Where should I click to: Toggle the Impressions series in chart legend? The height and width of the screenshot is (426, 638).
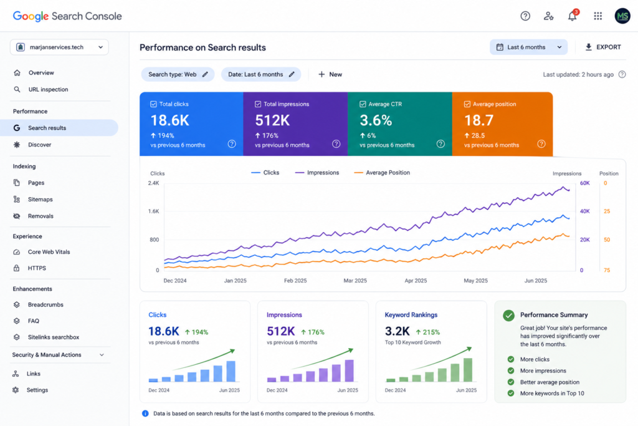(317, 173)
